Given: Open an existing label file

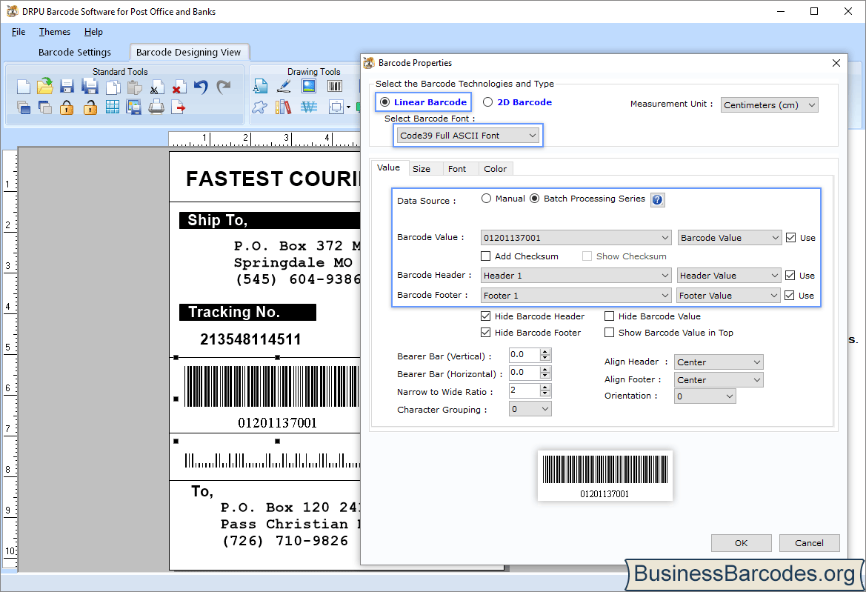Looking at the screenshot, I should (45, 86).
